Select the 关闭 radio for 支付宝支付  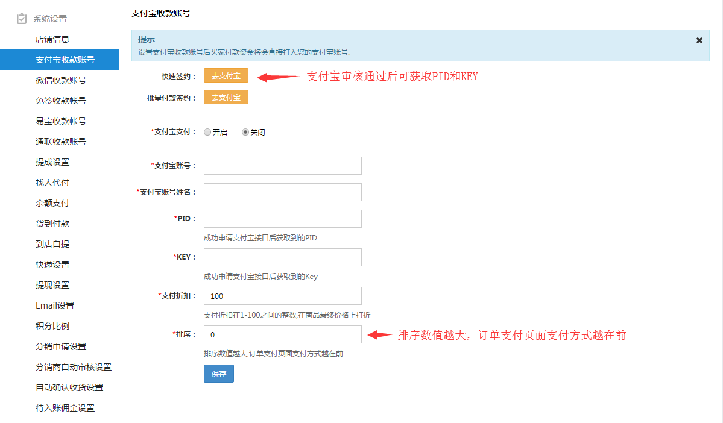pyautogui.click(x=245, y=132)
